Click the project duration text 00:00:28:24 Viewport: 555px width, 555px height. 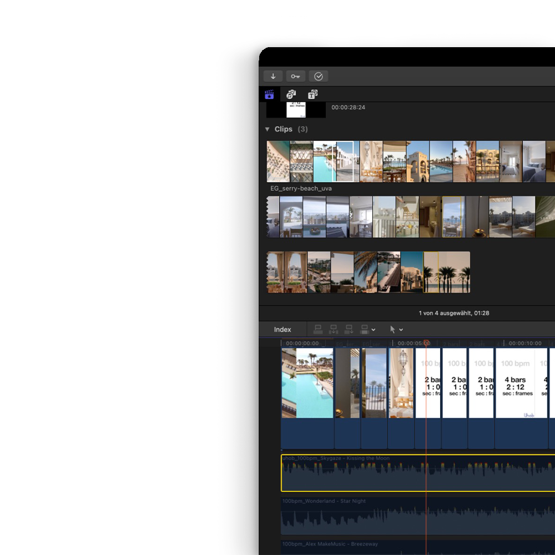[349, 107]
